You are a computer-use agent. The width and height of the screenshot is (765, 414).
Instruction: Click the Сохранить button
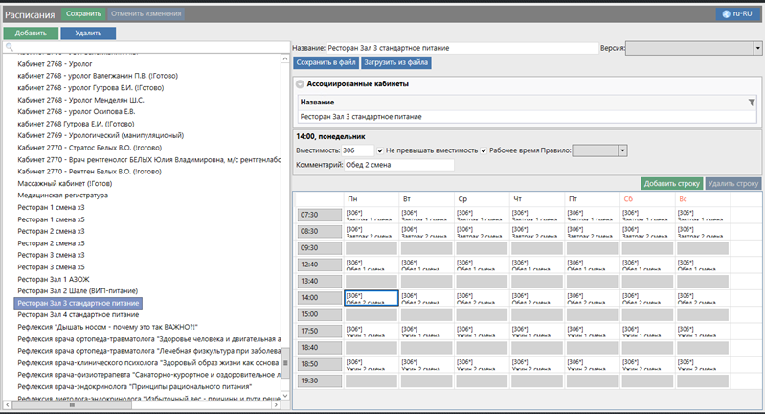pyautogui.click(x=83, y=14)
